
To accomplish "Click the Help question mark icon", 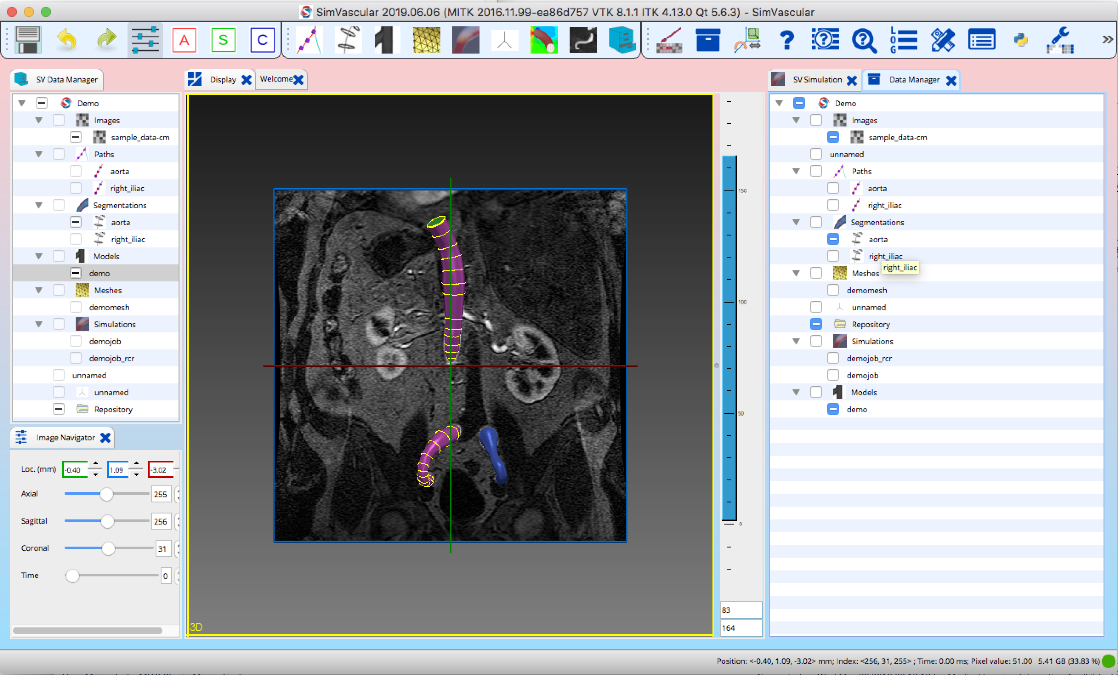I will tap(787, 40).
